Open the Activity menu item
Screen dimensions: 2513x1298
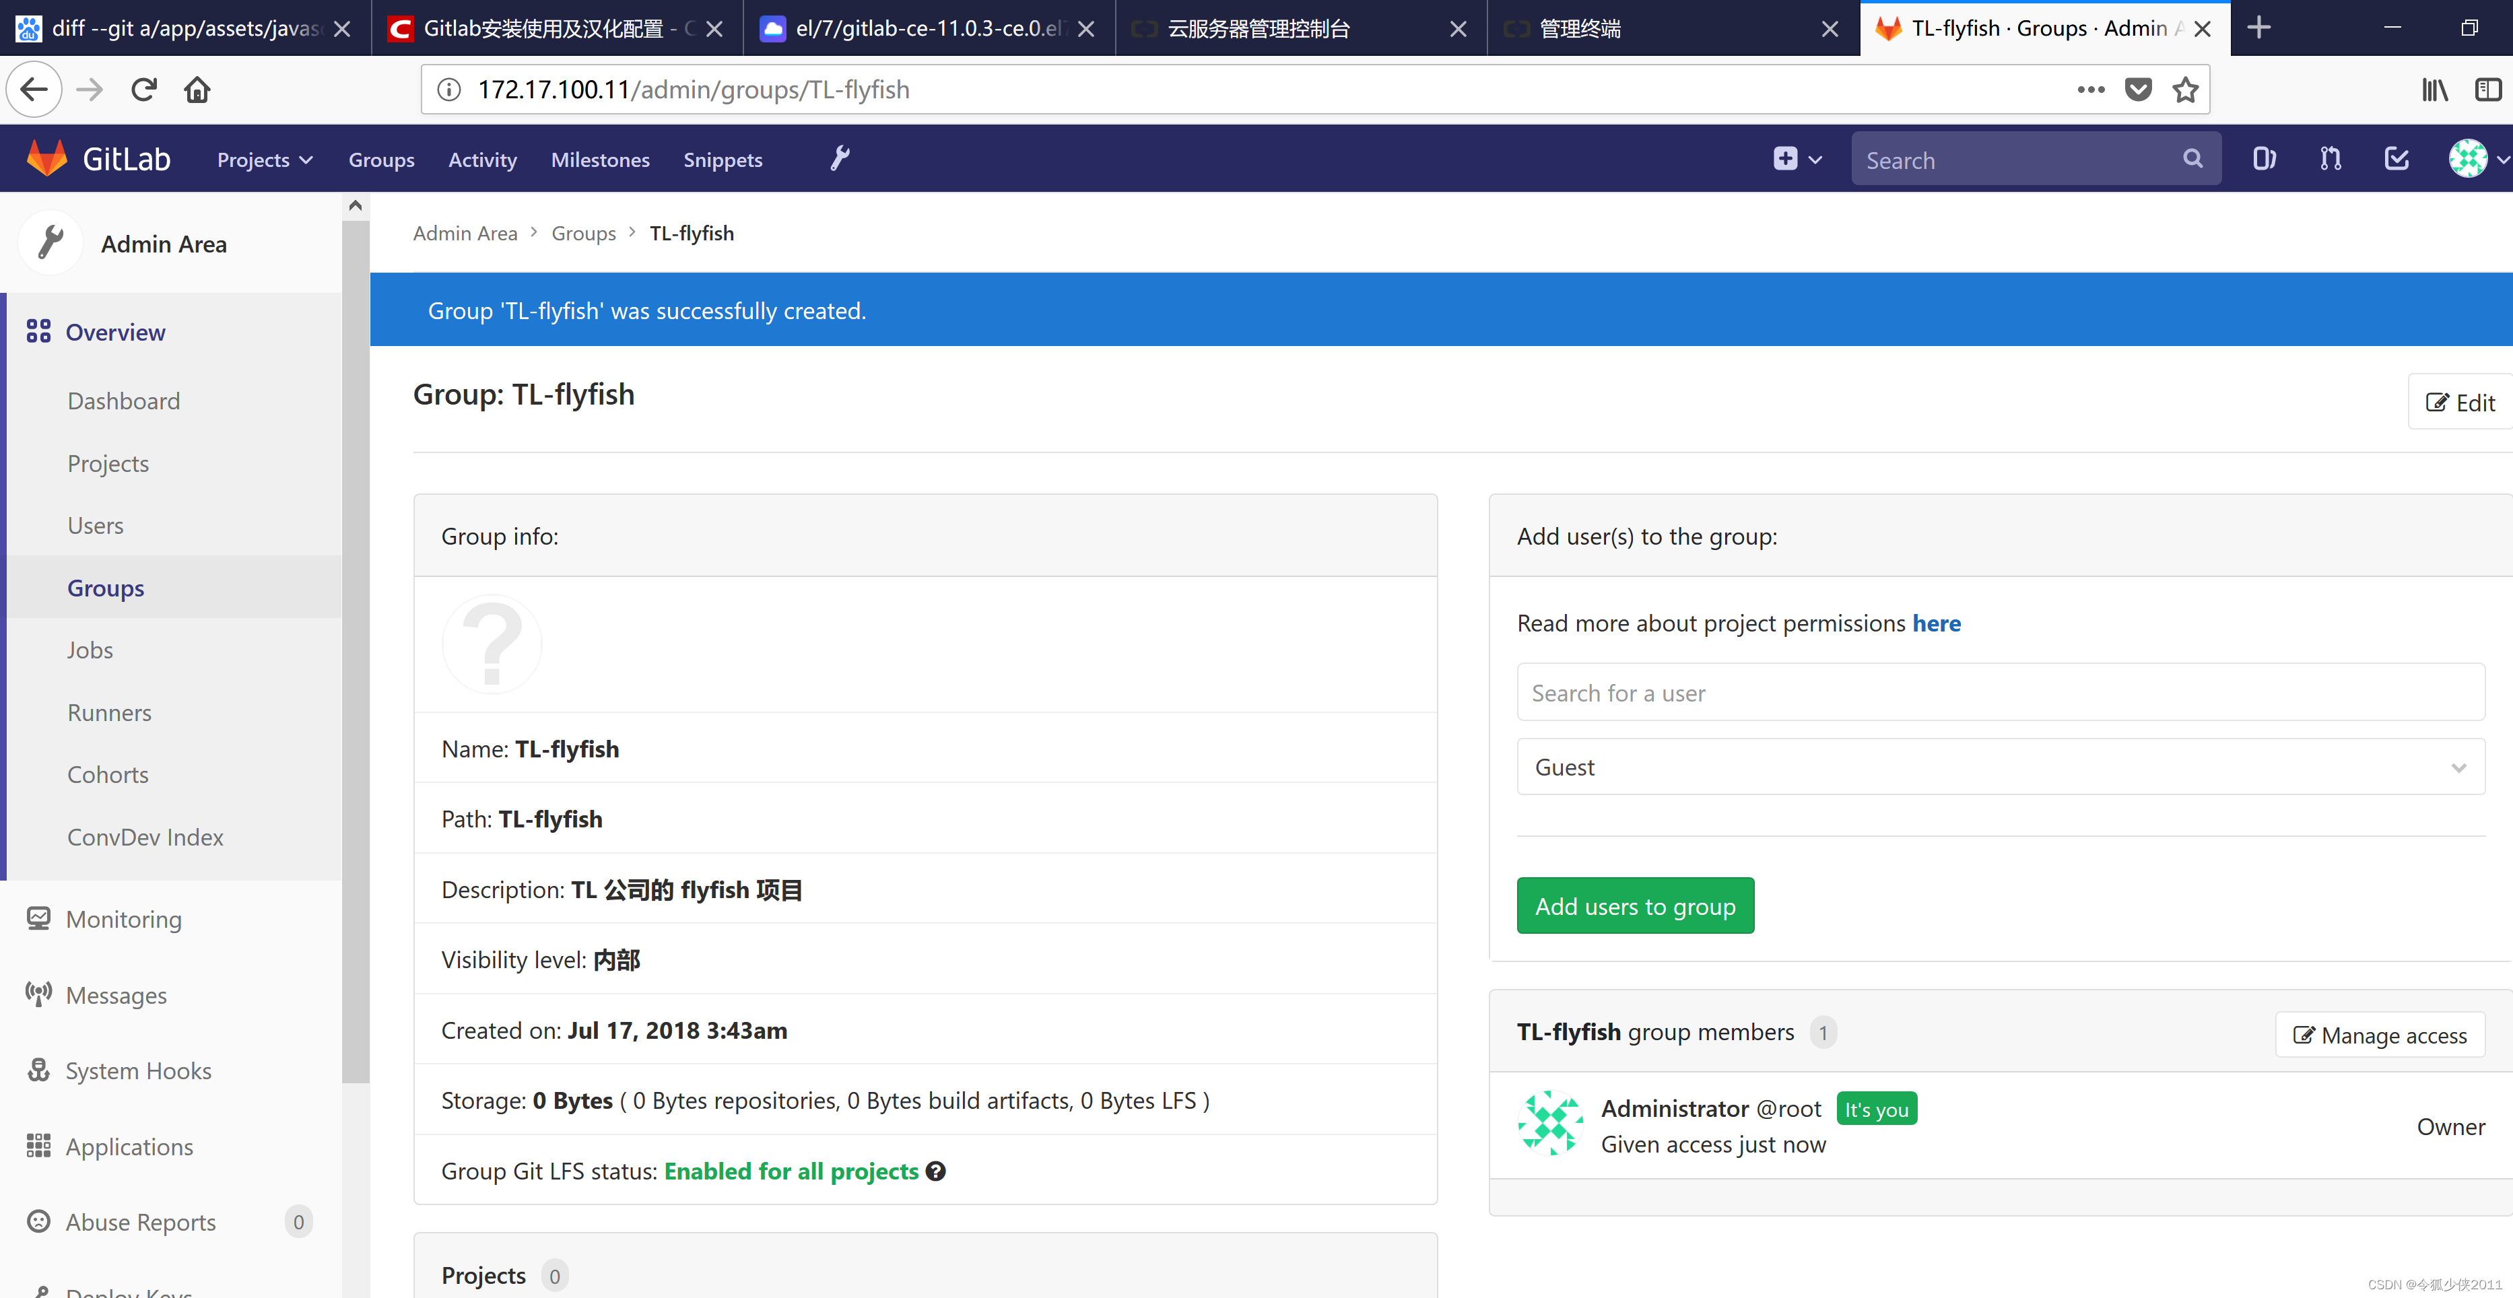pos(482,159)
